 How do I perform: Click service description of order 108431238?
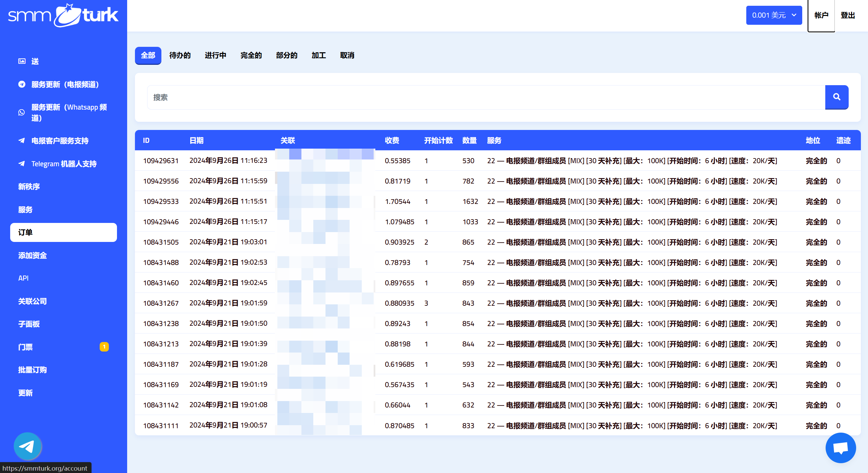(632, 324)
